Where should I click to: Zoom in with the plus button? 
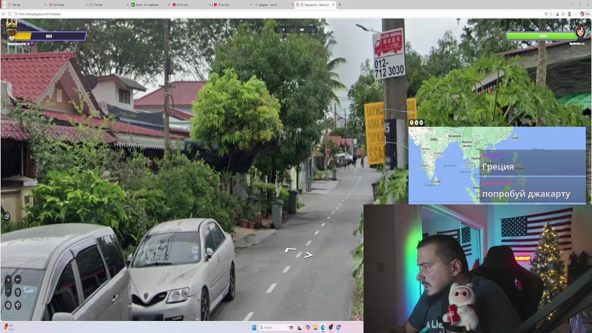8,279
